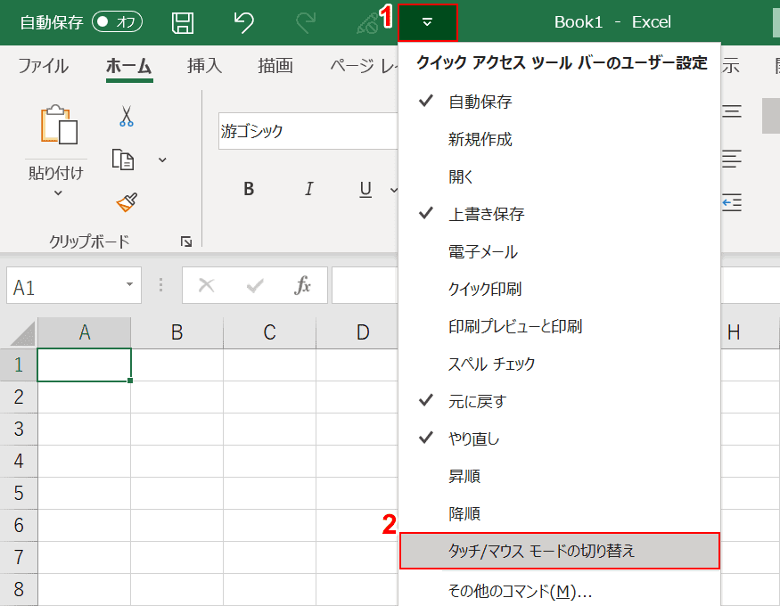Click the decrease indent icon

[732, 202]
